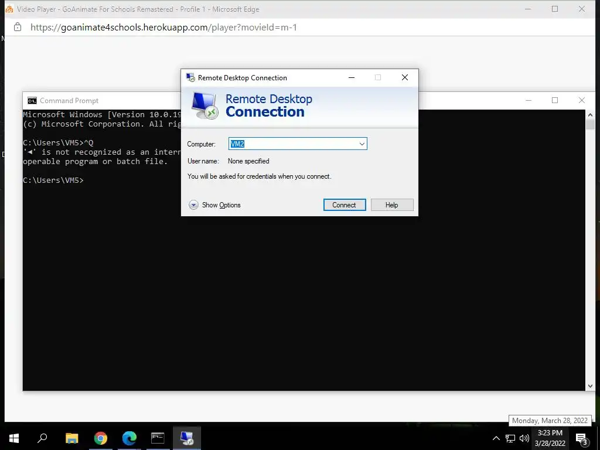Viewport: 600px width, 450px height.
Task: Click the Remote Desktop monitor logo
Action: click(204, 106)
